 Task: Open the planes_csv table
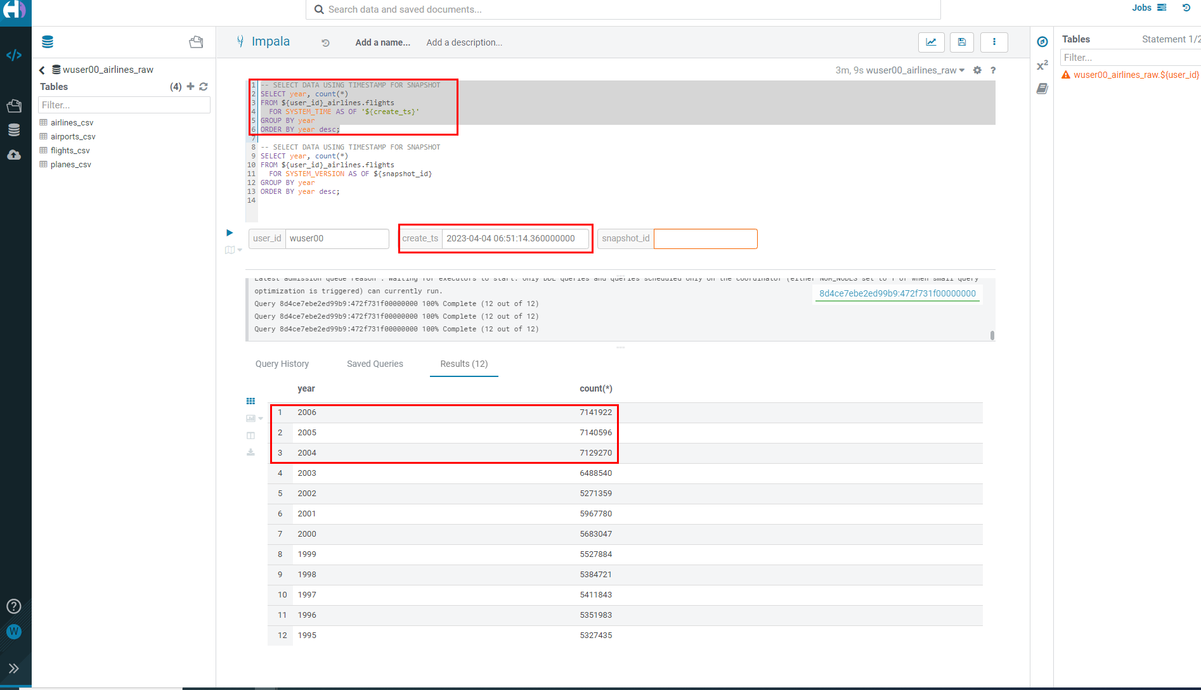71,164
